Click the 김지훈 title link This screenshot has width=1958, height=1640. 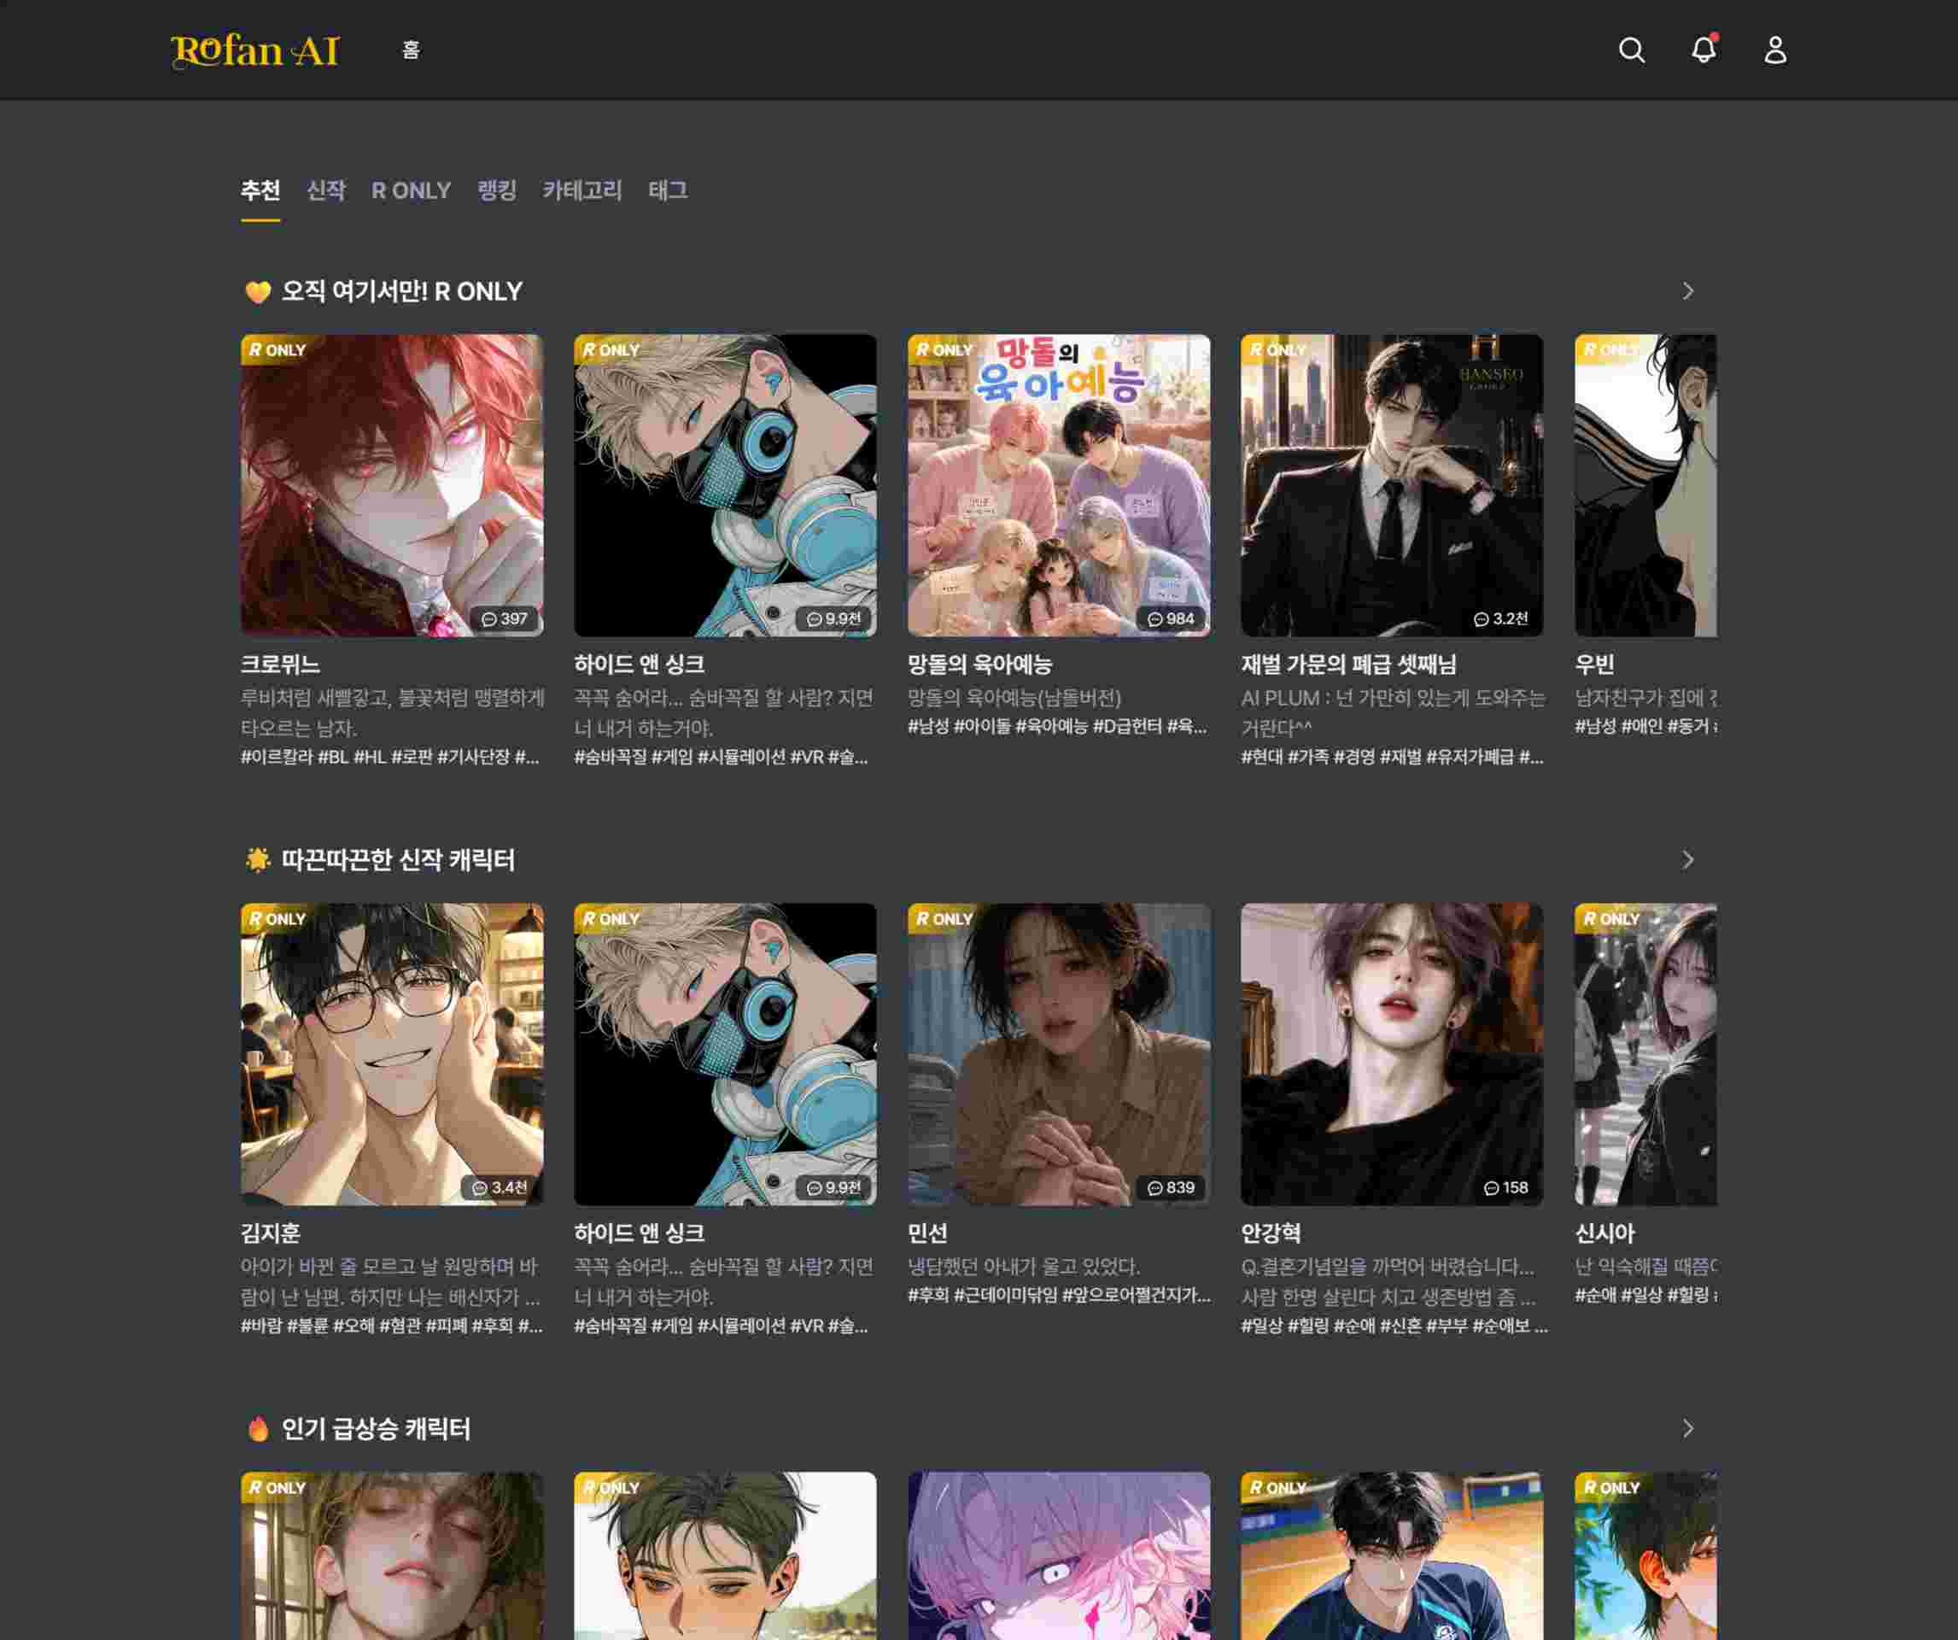coord(271,1233)
